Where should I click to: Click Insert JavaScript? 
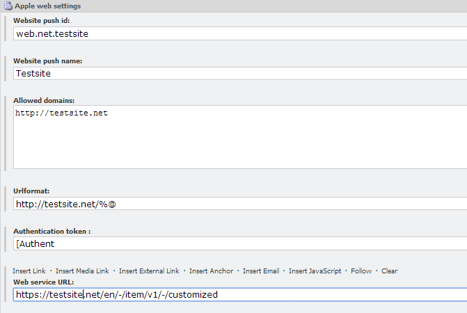tap(315, 271)
